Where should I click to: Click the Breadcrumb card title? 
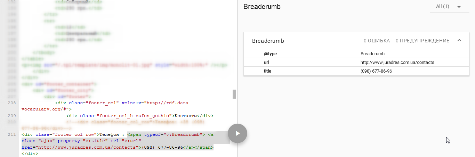coord(268,41)
